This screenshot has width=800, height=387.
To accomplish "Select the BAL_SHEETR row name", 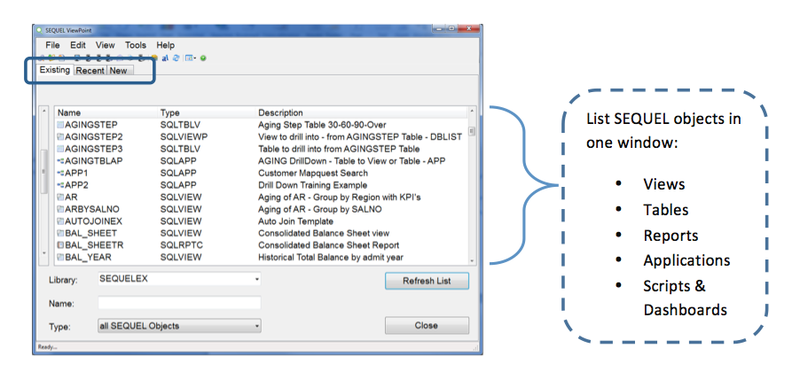I will coord(94,245).
